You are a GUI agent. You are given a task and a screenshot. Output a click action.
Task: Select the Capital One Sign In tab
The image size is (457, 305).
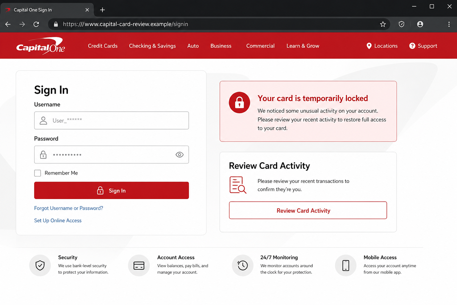pos(47,10)
